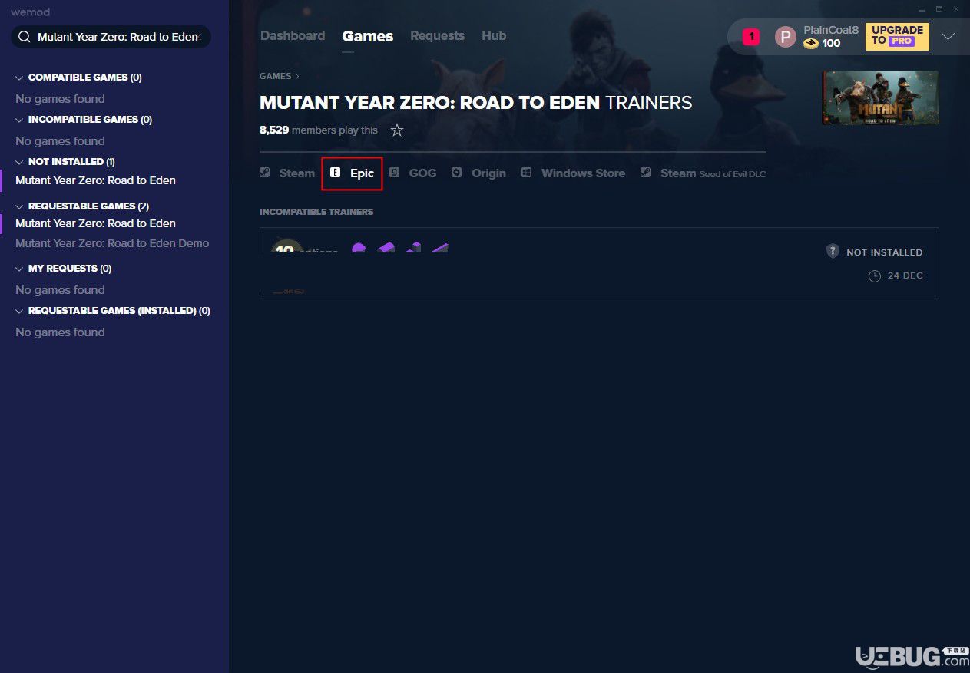This screenshot has height=673, width=970.
Task: Select the Windows Store platform tab
Action: tap(573, 173)
